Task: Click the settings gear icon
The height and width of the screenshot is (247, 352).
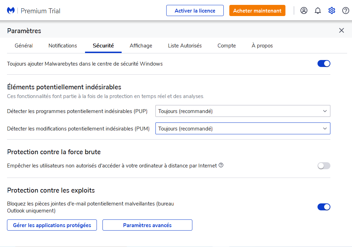Action: coord(331,10)
